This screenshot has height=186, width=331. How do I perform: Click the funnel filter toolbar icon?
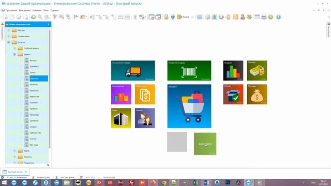(x=54, y=17)
